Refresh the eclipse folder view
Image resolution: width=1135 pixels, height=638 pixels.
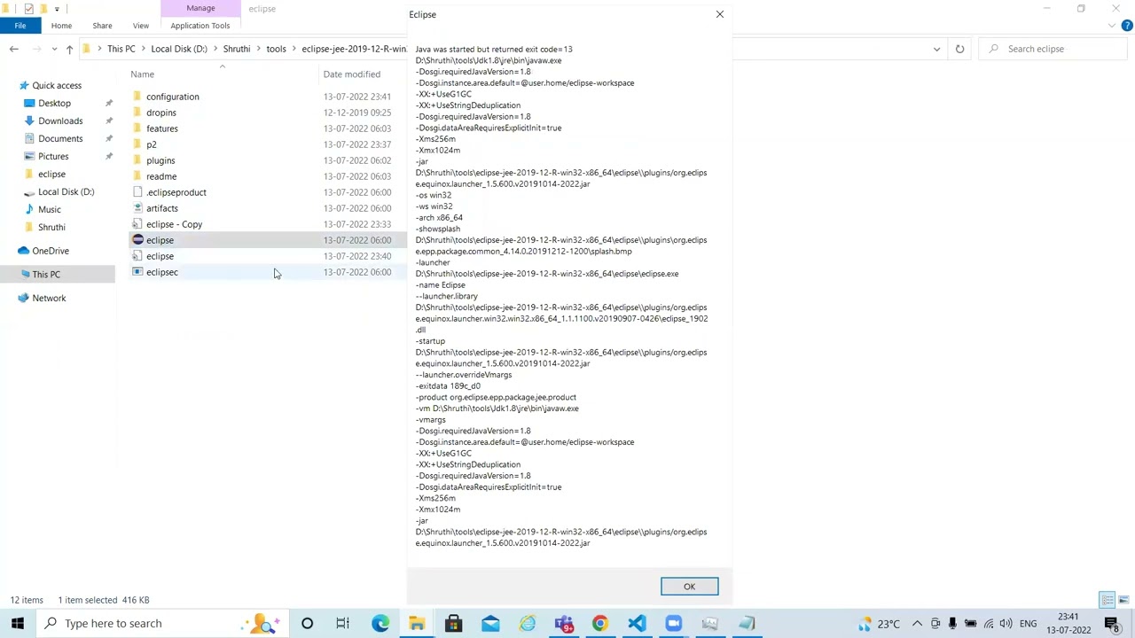point(959,49)
